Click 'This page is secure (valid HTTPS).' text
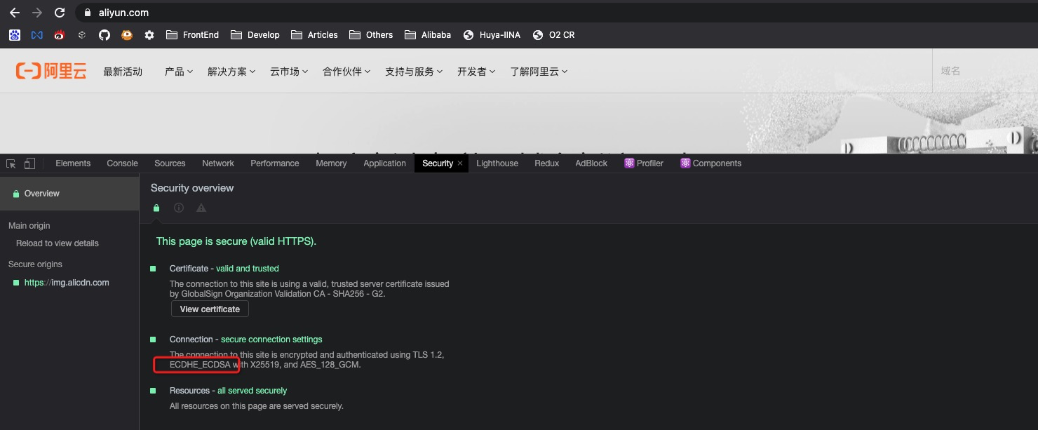This screenshot has height=430, width=1038. [x=236, y=241]
